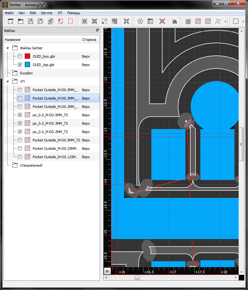Check the Pocket Outside_M-D0.3MM checkbox
248x290 pixels.
[x=20, y=98]
